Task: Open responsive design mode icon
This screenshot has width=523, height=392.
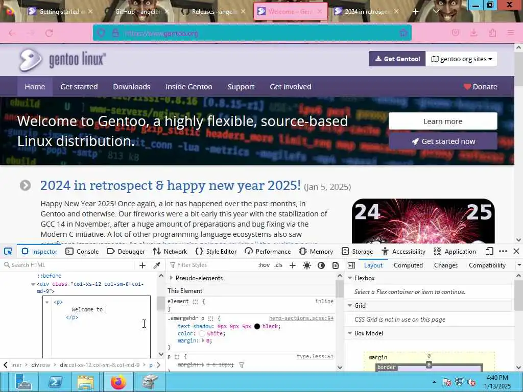Action: (489, 251)
